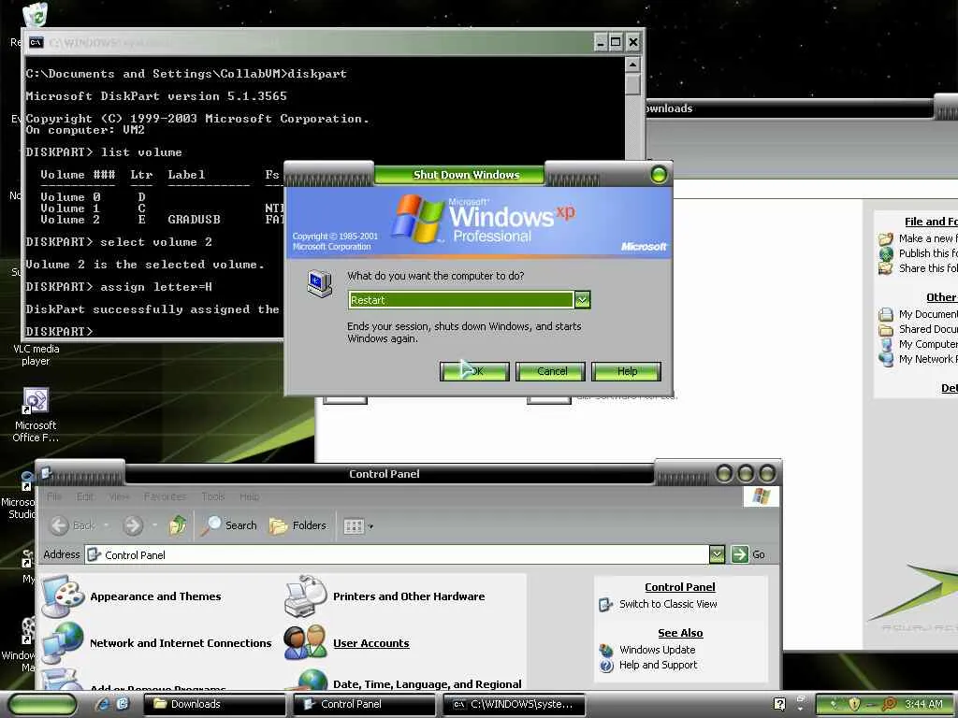This screenshot has height=718, width=958.
Task: Click the Windows Update globe icon
Action: coord(606,651)
